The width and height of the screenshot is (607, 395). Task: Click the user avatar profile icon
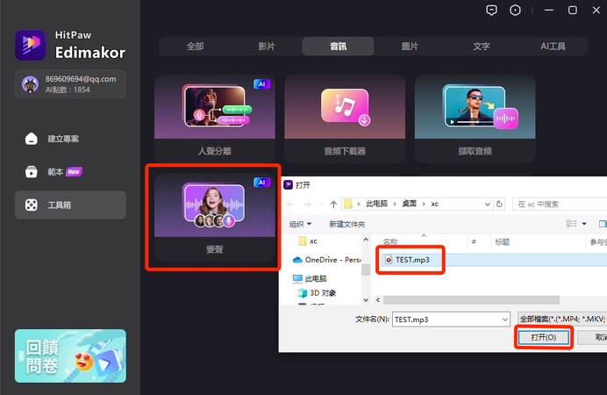30,84
